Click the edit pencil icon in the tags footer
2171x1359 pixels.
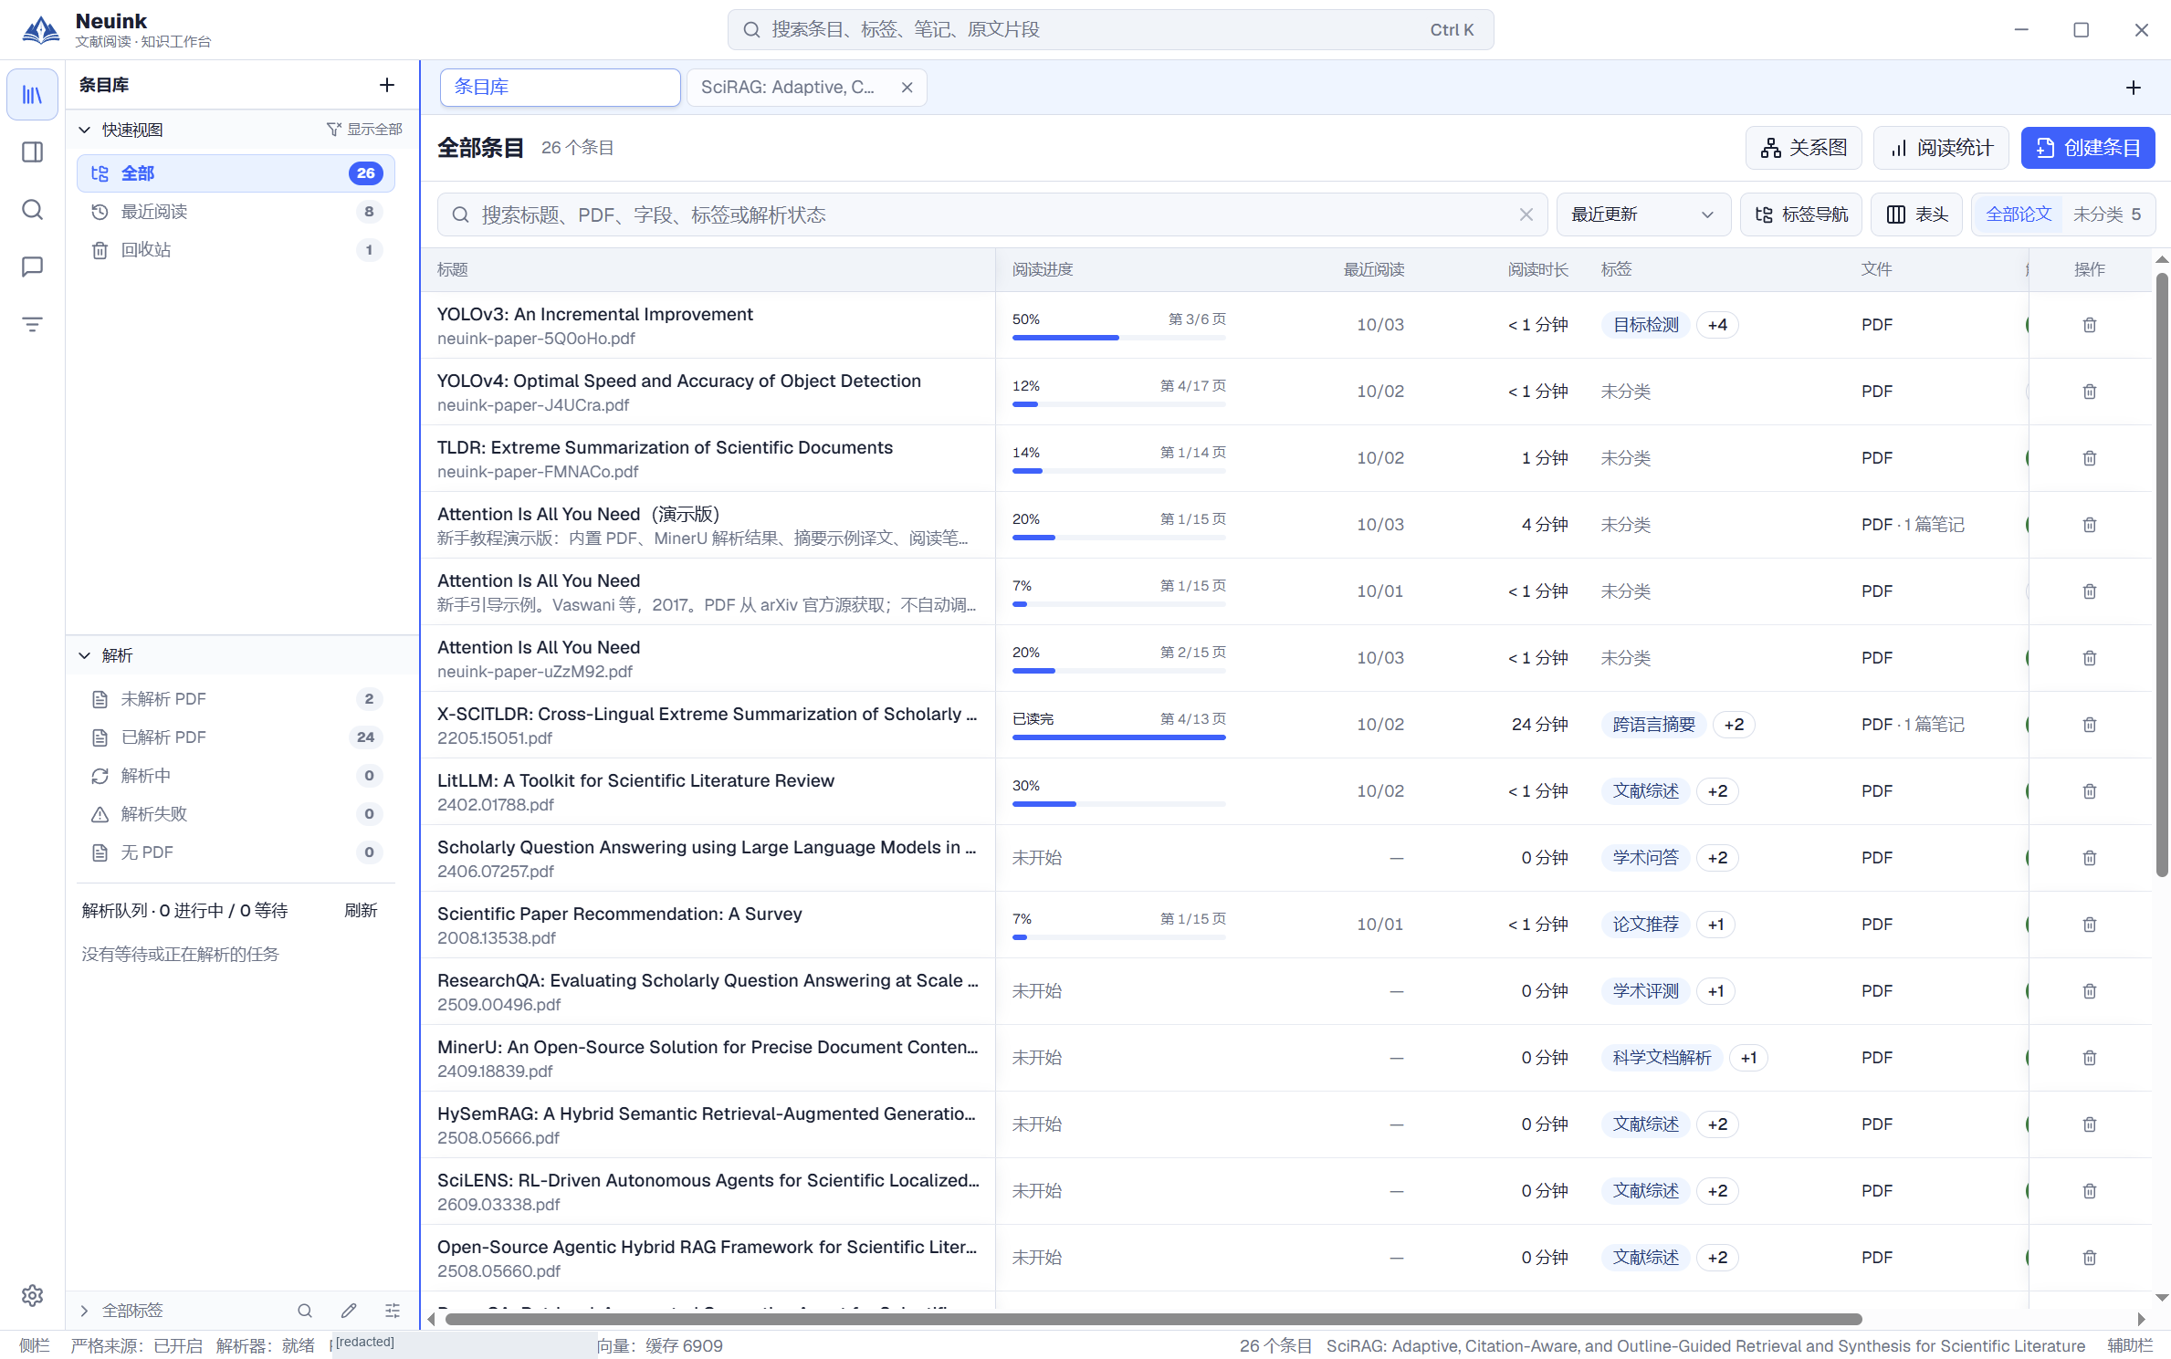[349, 1311]
